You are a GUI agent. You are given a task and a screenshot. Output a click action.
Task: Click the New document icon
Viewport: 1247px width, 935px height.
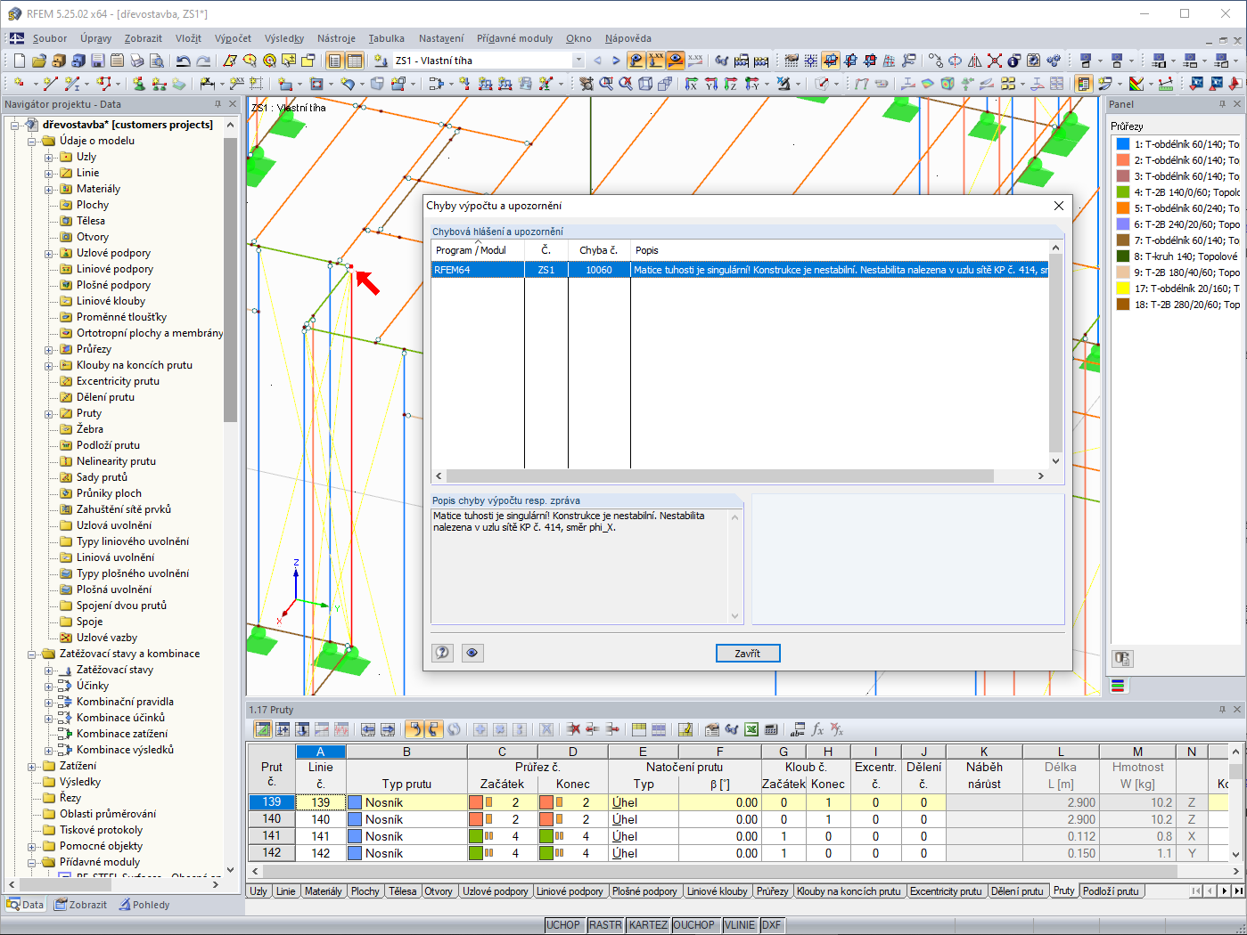coord(19,61)
